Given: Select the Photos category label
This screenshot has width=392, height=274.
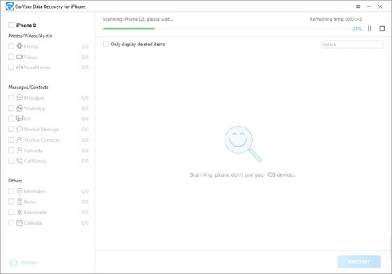Looking at the screenshot, I should click(31, 46).
